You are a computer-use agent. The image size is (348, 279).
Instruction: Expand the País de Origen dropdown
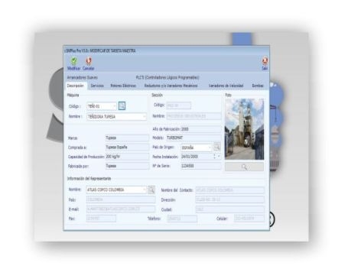pyautogui.click(x=210, y=148)
